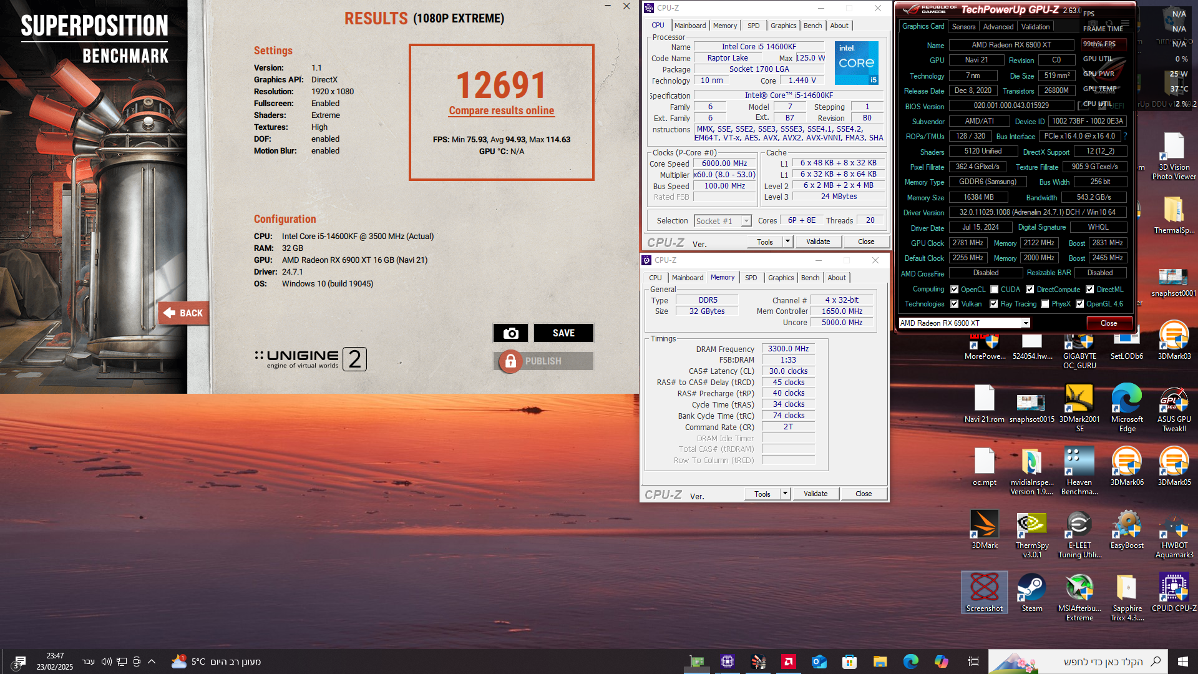The image size is (1198, 674).
Task: Open the 3DMark03 desktop shortcut
Action: 1174,340
